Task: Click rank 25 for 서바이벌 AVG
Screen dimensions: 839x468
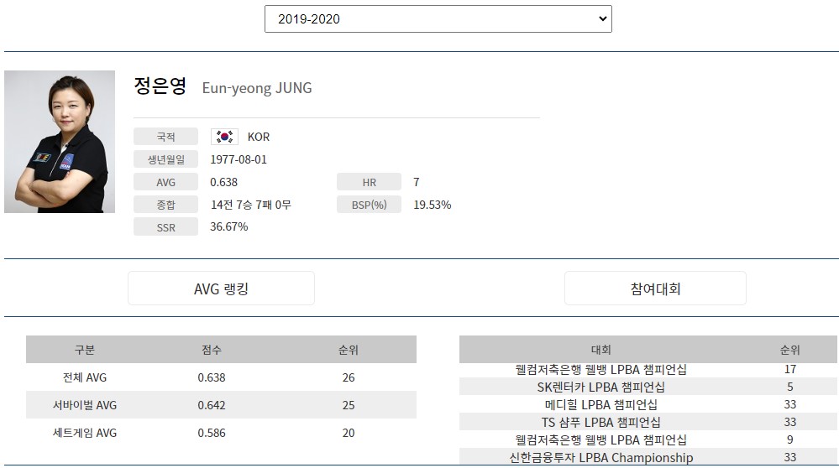Action: [x=349, y=405]
